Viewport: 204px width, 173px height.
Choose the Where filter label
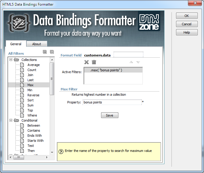click(x=32, y=115)
